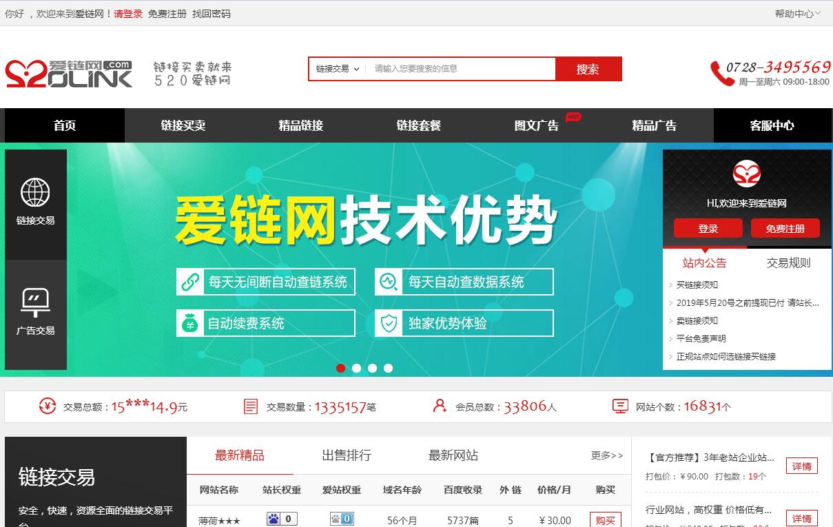The image size is (833, 527).
Task: Click the globe icon for 链接交易
Action: tap(35, 192)
